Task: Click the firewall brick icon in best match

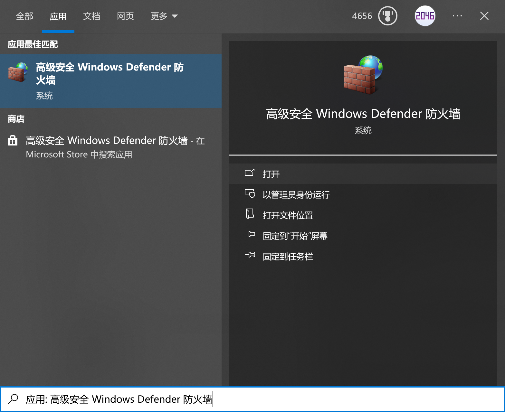Action: tap(18, 72)
